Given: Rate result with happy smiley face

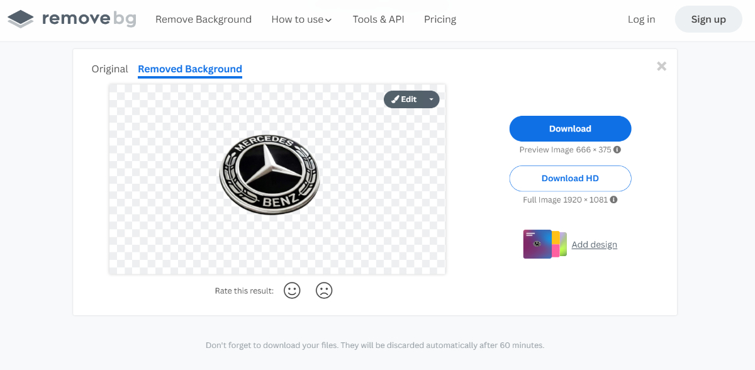Looking at the screenshot, I should [x=292, y=290].
